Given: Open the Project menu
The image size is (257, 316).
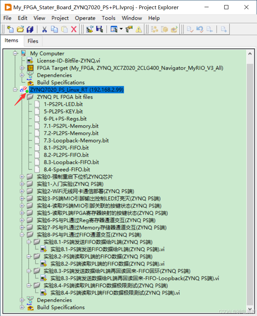Looking at the screenshot, I should pyautogui.click(x=60, y=18).
